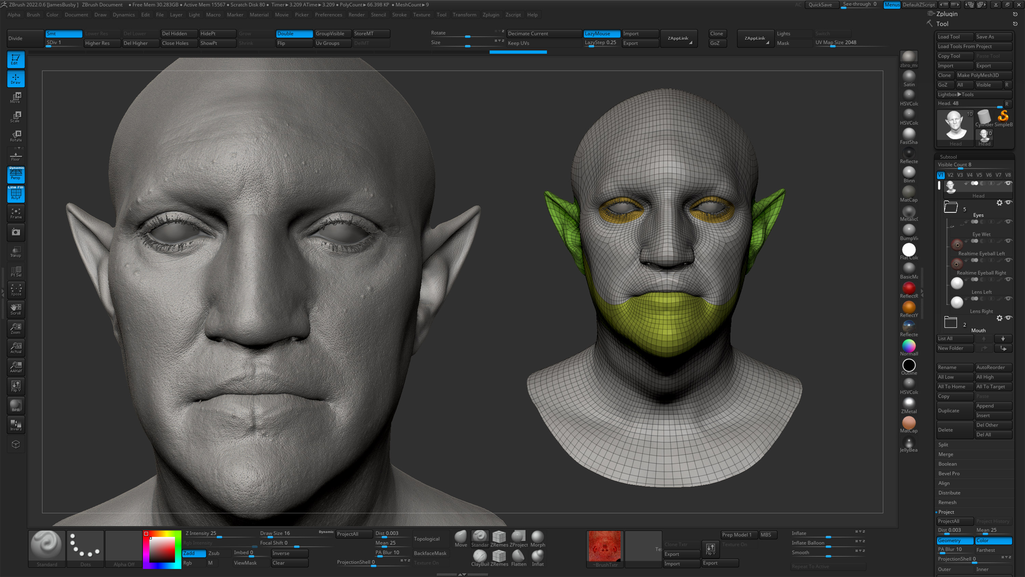
Task: Expand the Boolean section
Action: 947,464
